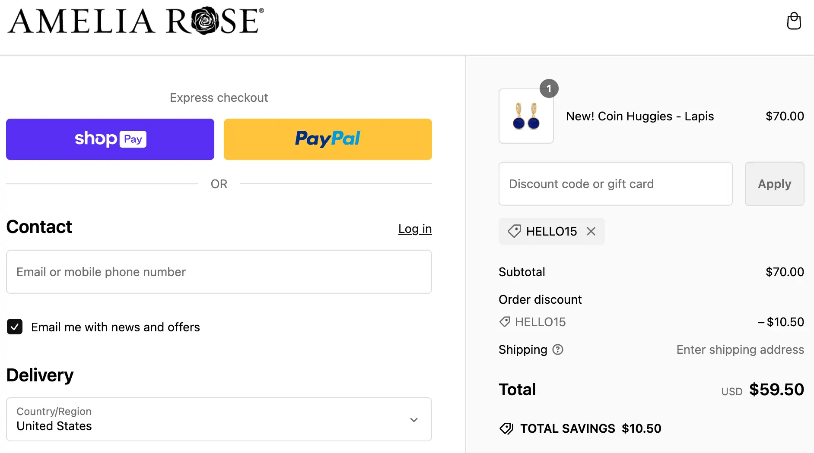Click the Coin Huggies earrings thumbnail
The image size is (814, 453).
(526, 116)
